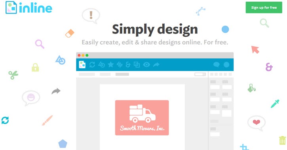Toggle the eye preview icon in the toolbar

146,65
